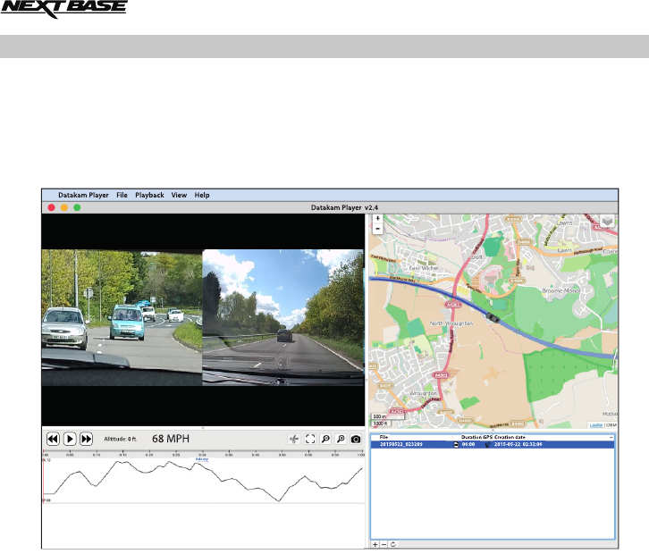Refresh the file list
This screenshot has width=649, height=554.
tap(392, 543)
